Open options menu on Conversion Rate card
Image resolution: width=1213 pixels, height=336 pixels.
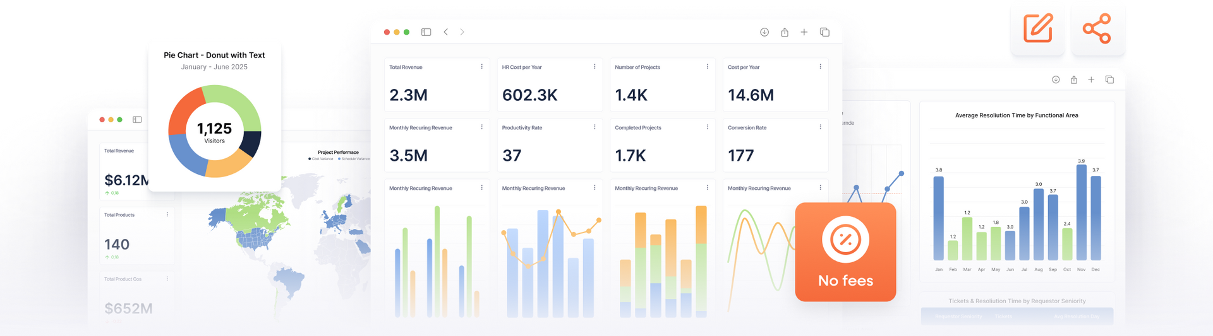[820, 127]
